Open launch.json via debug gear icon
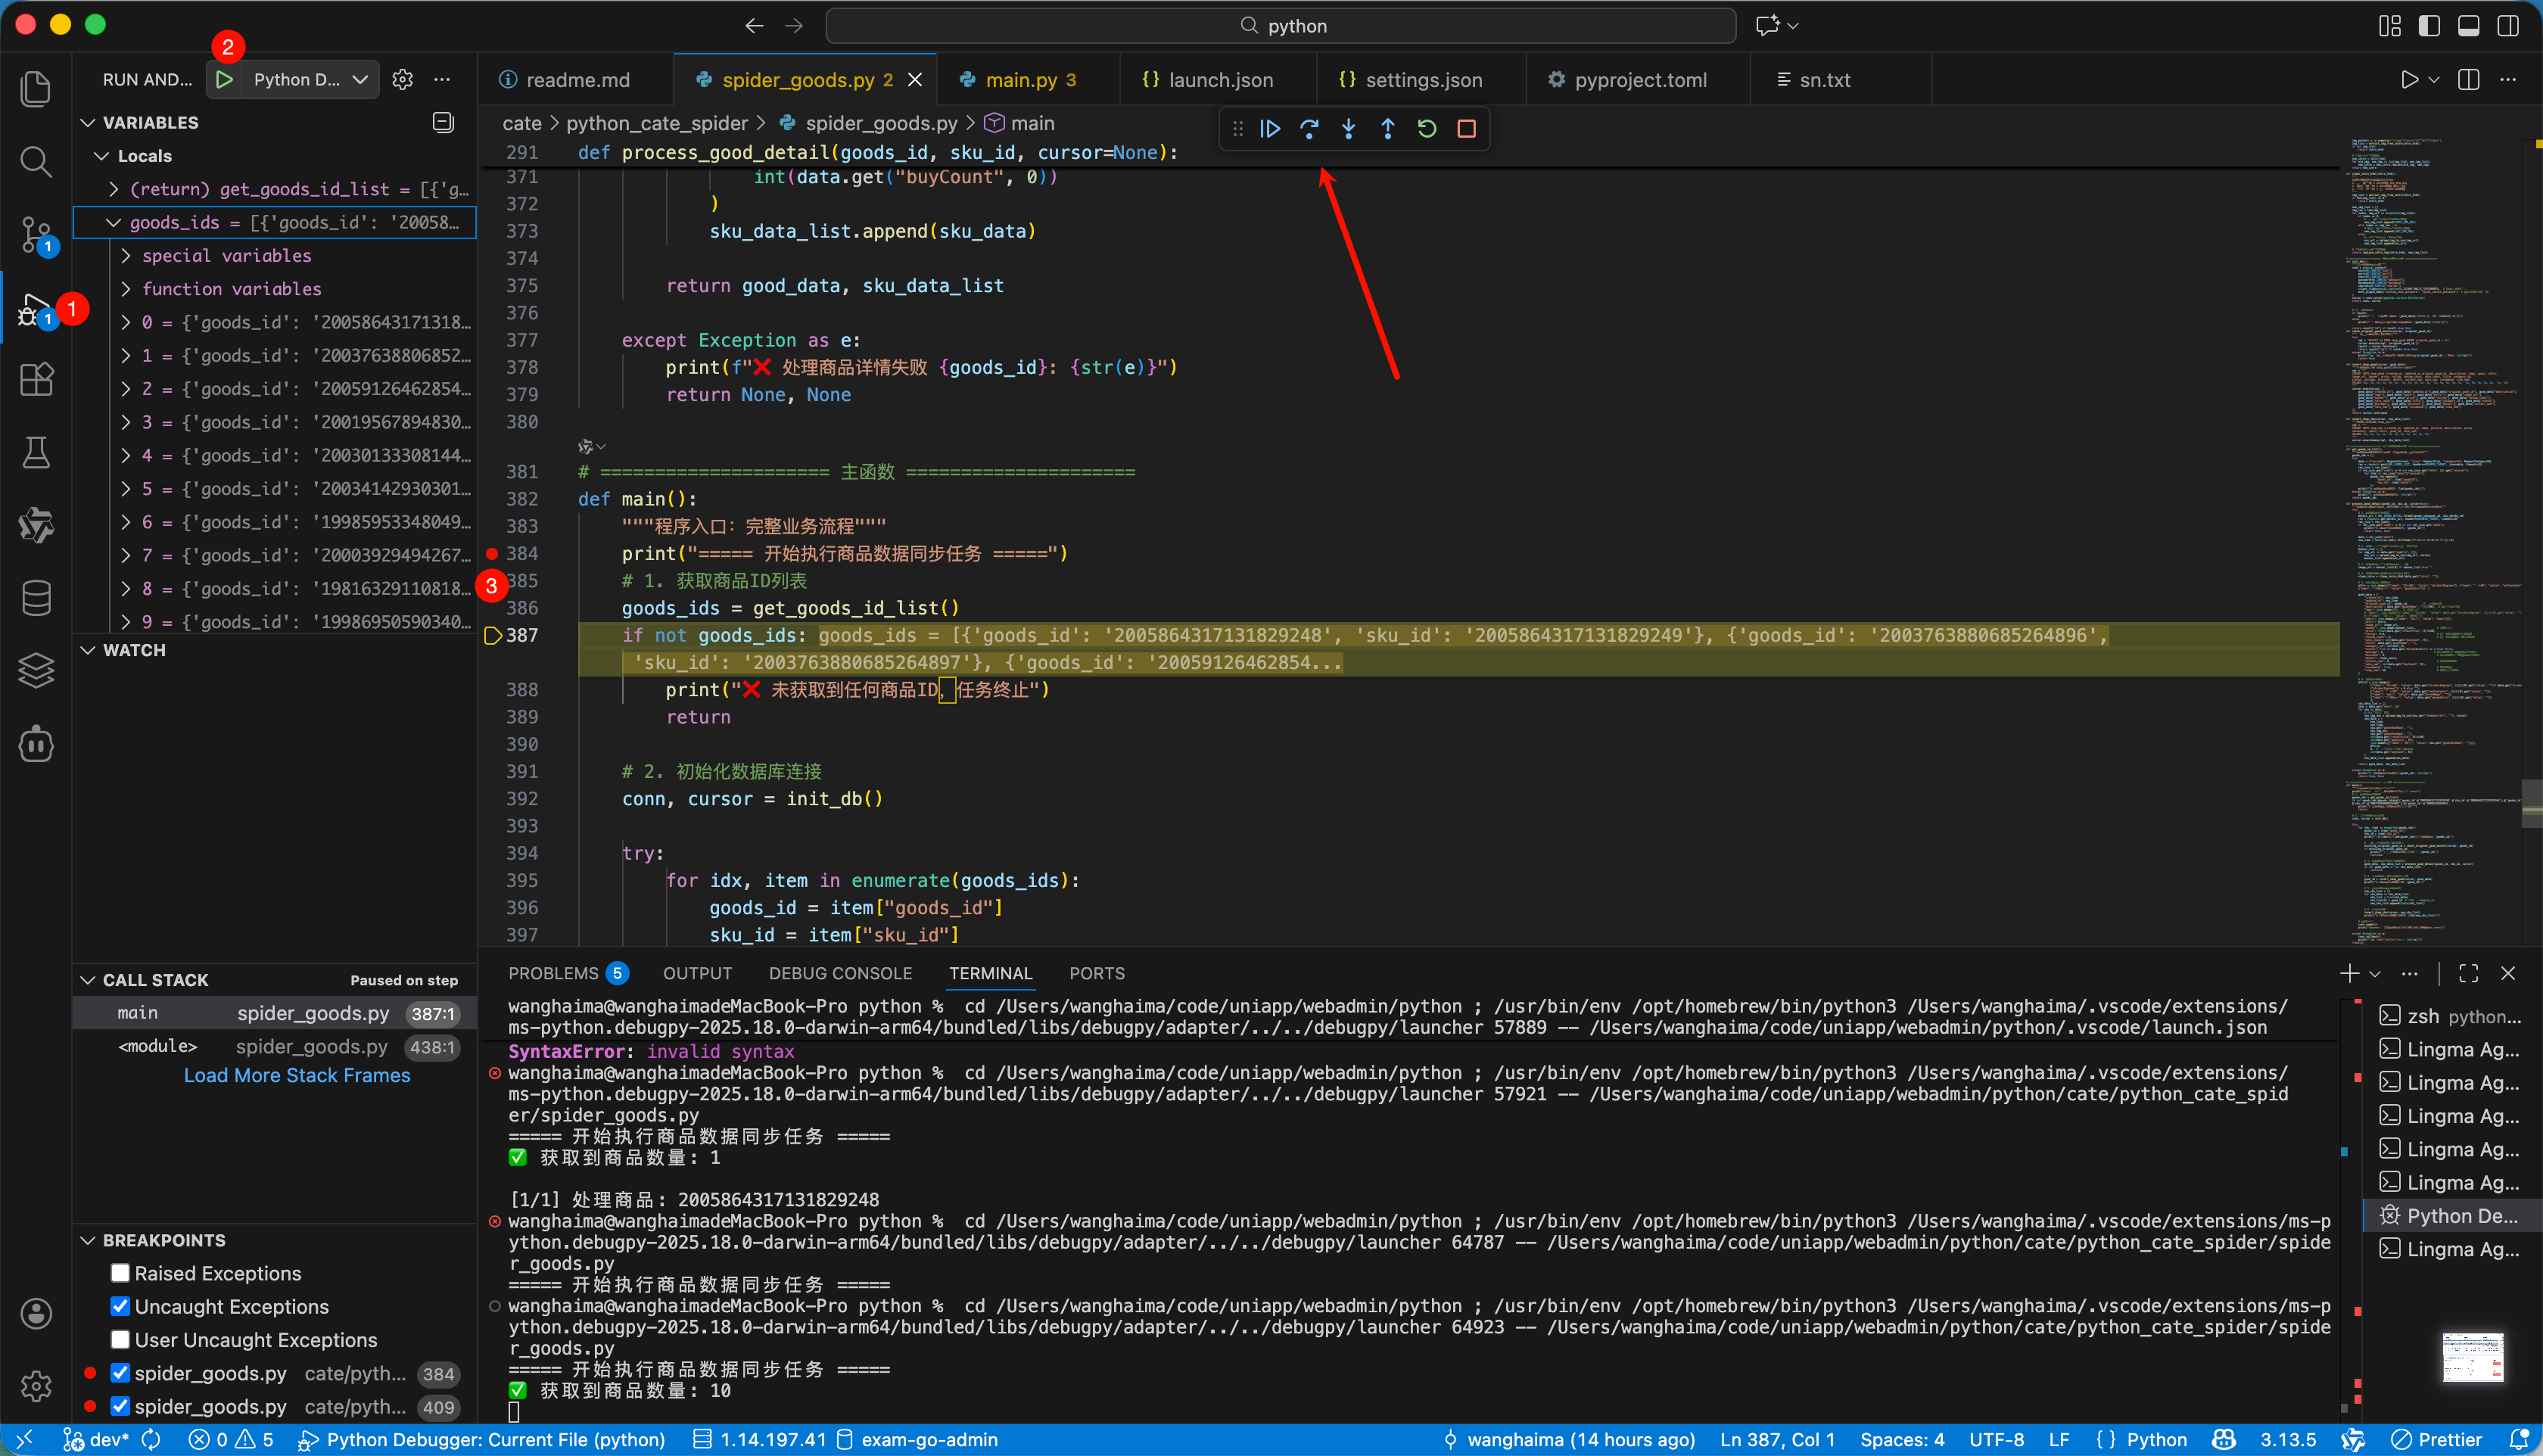Screen dimensions: 2543x1456 tap(402, 79)
